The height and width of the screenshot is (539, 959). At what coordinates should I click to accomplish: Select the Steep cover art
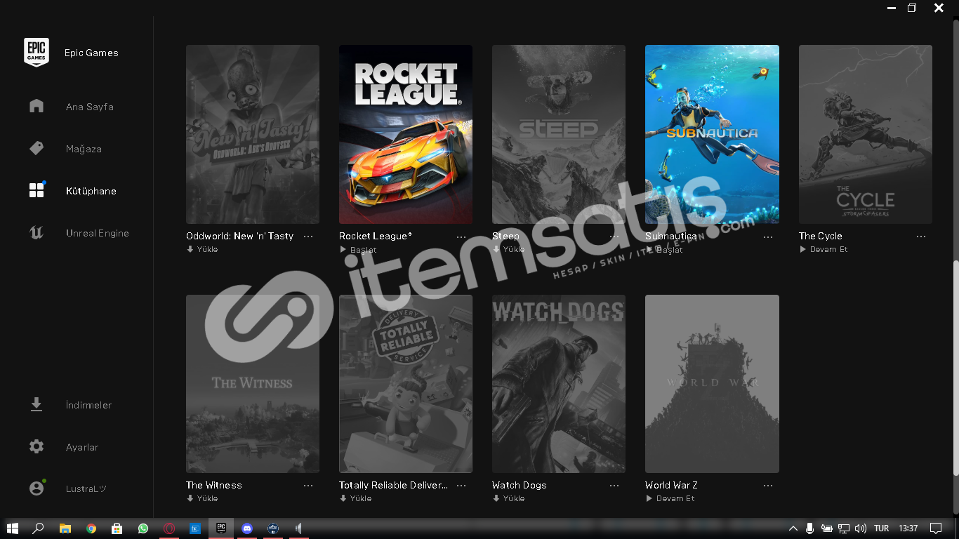[x=559, y=135]
